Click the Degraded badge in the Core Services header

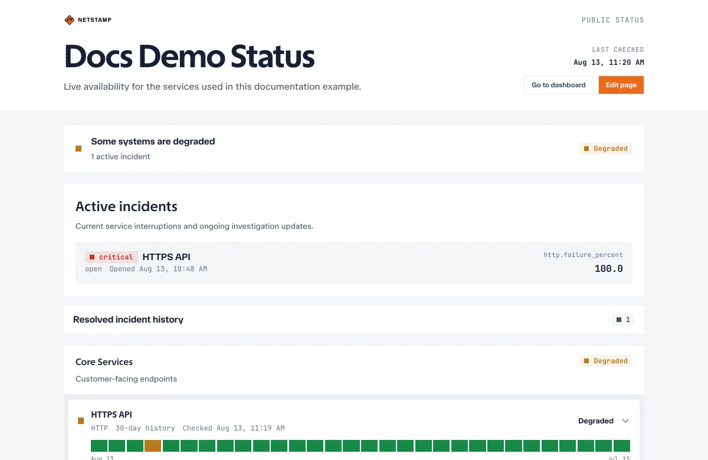(x=606, y=361)
